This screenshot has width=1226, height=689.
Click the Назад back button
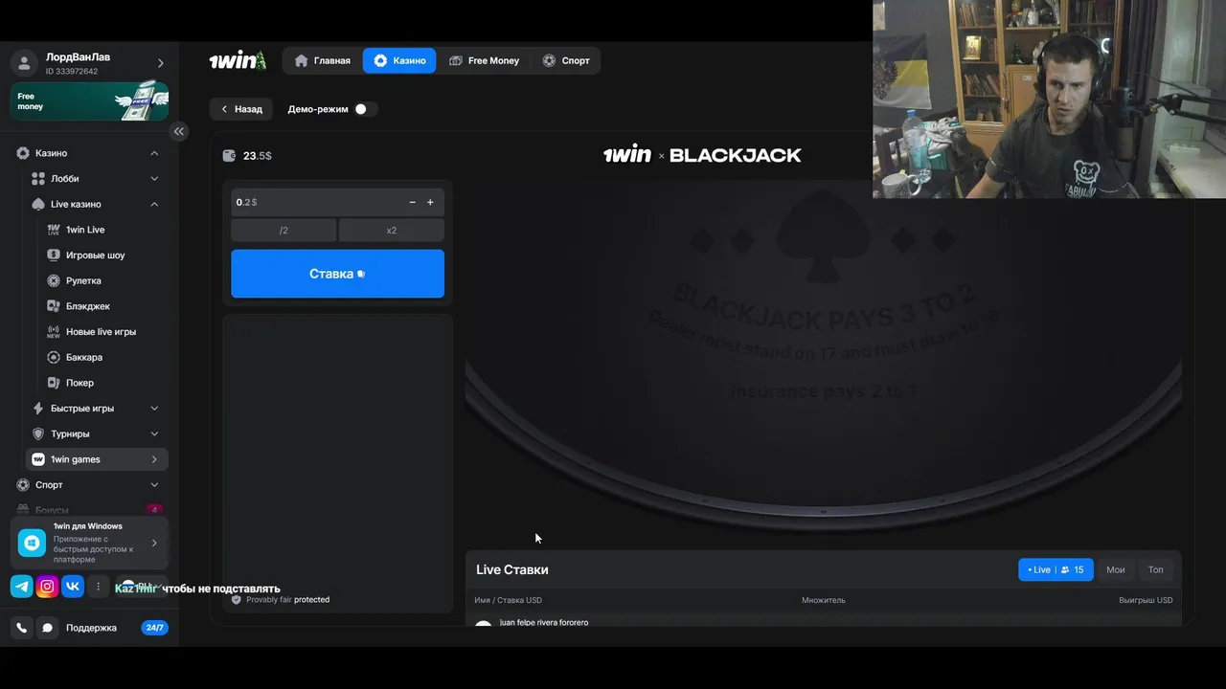click(x=241, y=109)
